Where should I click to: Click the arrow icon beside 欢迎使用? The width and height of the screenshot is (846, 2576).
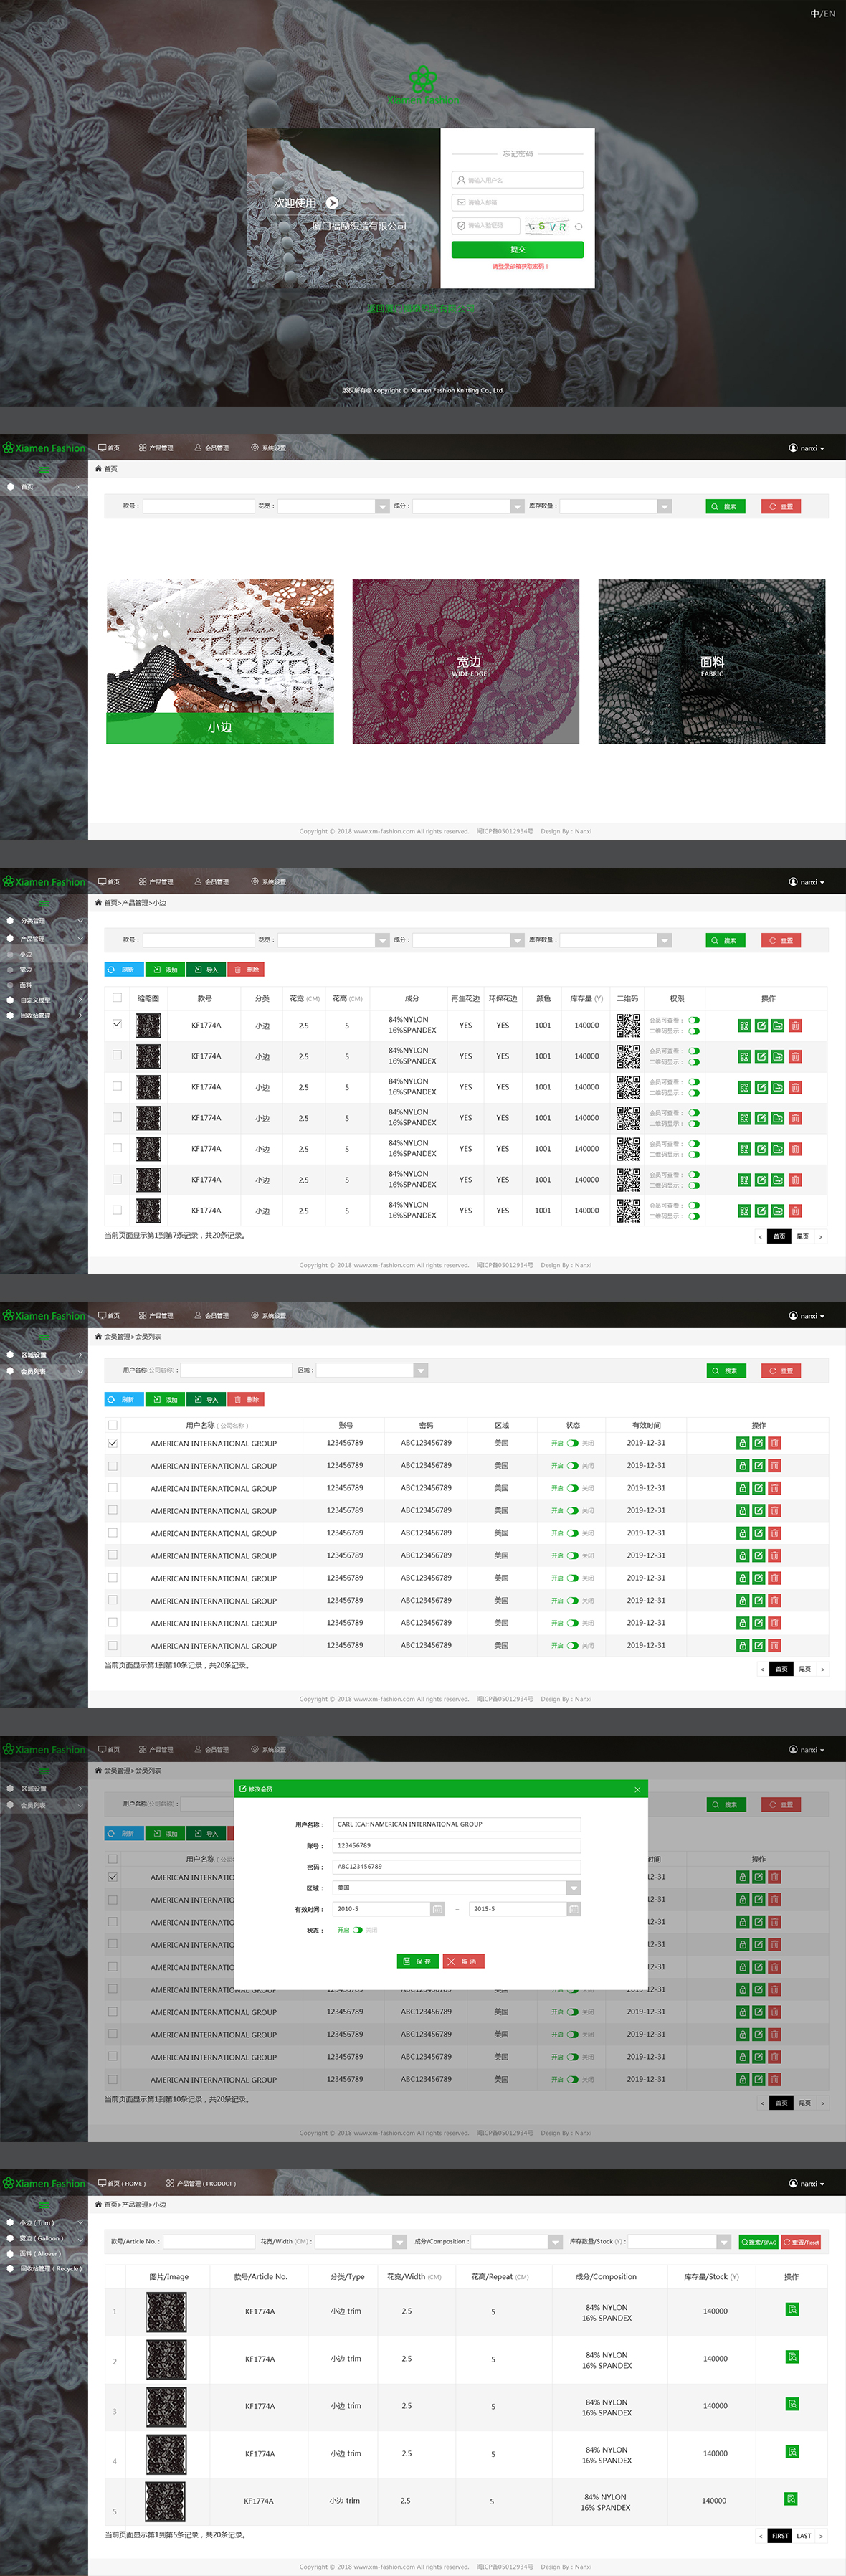(332, 202)
